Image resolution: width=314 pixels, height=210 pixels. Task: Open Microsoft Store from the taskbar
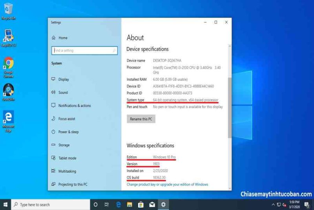[141, 205]
